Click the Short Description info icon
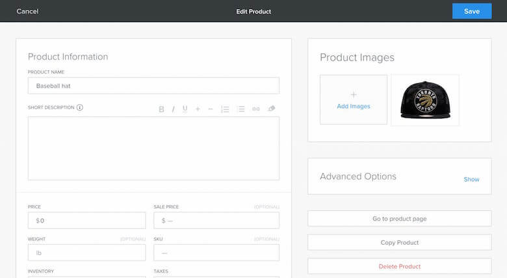 (x=80, y=107)
